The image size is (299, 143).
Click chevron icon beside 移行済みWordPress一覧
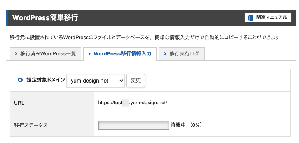(x=16, y=54)
